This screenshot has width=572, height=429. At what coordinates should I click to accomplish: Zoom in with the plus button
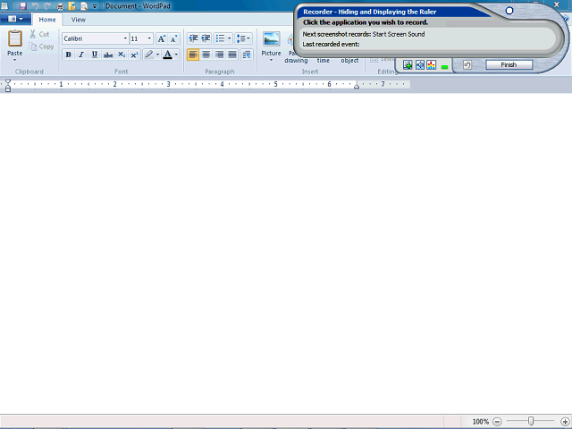click(565, 422)
